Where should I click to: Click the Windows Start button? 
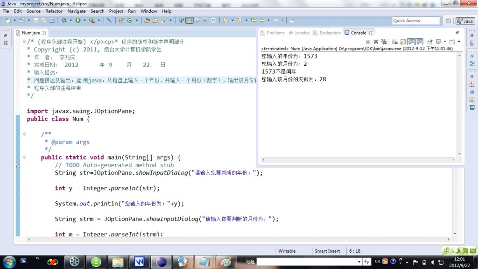click(x=9, y=262)
